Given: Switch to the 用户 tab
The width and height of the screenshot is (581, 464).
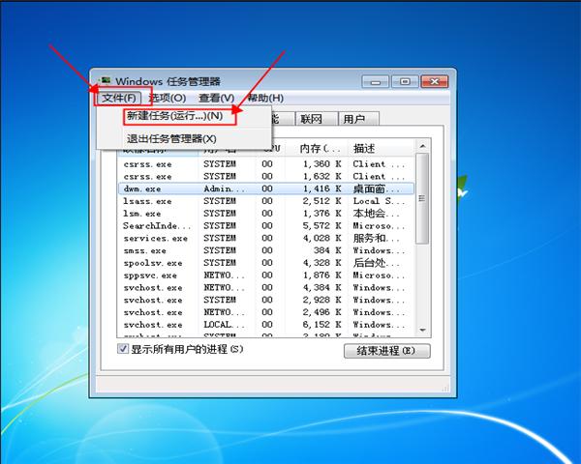Looking at the screenshot, I should [358, 119].
